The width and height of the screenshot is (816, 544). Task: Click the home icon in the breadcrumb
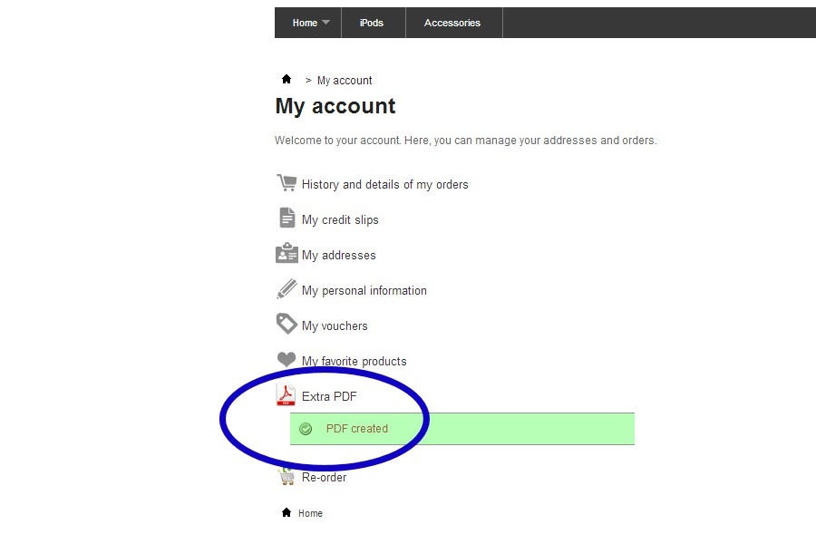pyautogui.click(x=287, y=79)
